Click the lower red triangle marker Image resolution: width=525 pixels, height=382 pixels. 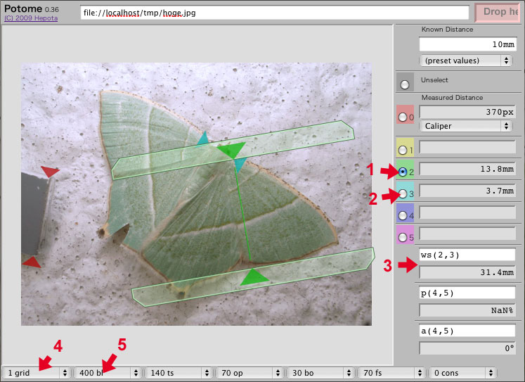tap(32, 262)
